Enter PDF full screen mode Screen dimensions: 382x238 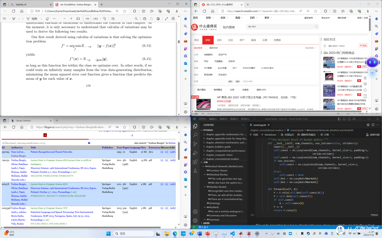166,19
